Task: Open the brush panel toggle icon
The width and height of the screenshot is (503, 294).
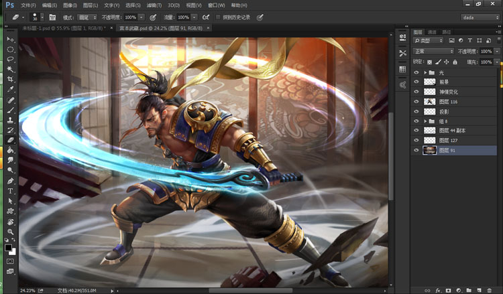Action: click(x=52, y=17)
